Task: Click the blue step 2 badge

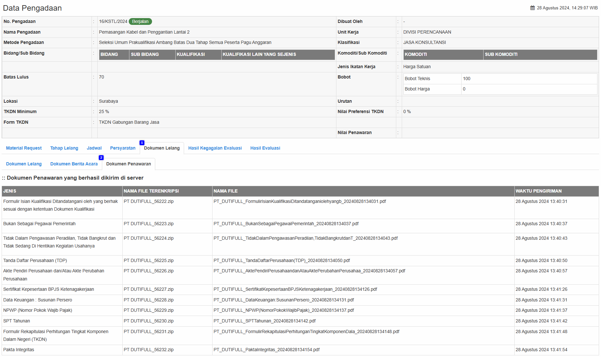Action: click(x=101, y=158)
